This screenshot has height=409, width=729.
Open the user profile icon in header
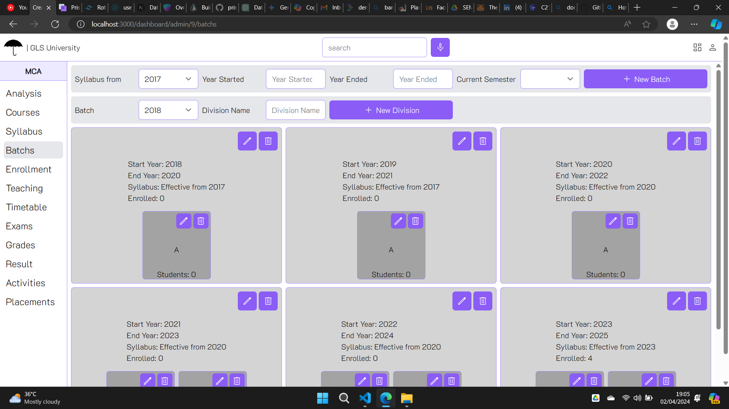pyautogui.click(x=712, y=47)
